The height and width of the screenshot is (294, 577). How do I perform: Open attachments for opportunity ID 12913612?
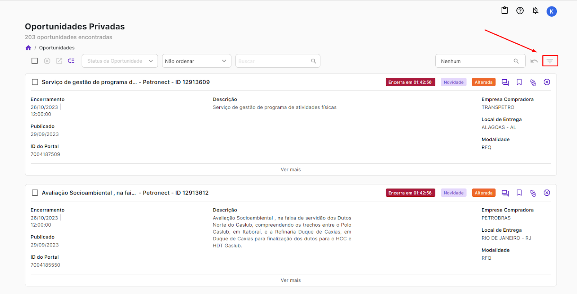pyautogui.click(x=533, y=193)
